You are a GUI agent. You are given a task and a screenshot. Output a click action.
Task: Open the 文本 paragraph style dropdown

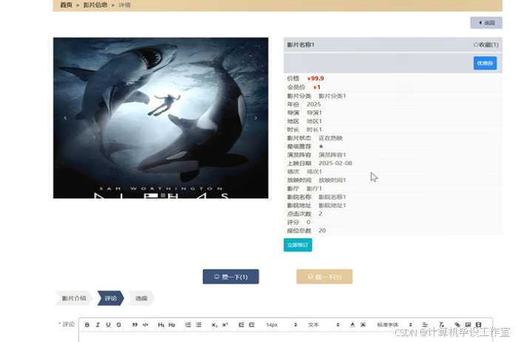point(324,325)
